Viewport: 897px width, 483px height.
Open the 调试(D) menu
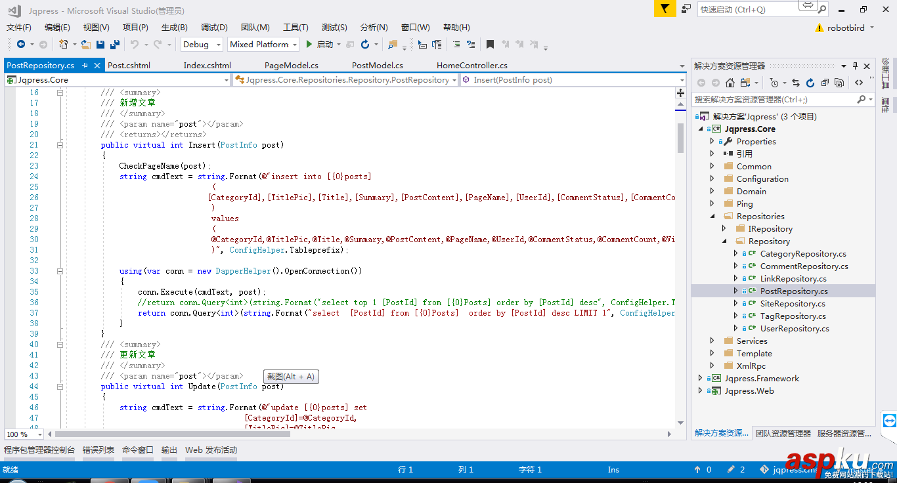(x=214, y=28)
